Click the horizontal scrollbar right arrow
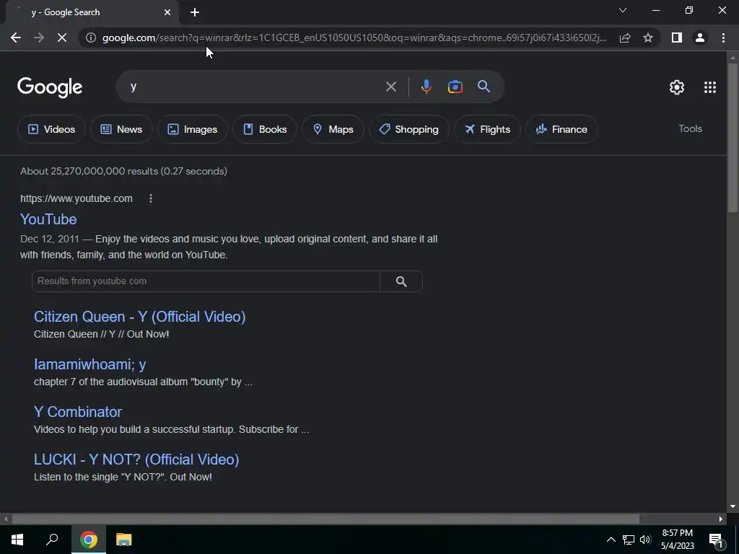 pos(721,519)
